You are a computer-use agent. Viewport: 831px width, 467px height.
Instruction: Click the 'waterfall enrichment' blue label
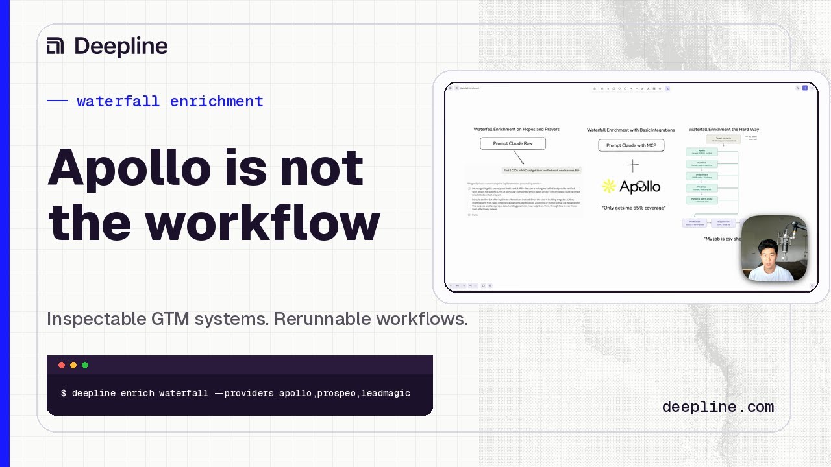[x=169, y=101]
